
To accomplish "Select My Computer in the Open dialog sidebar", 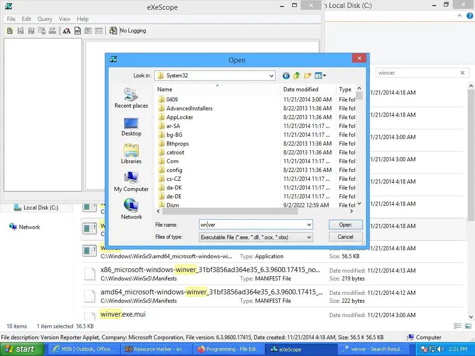I will (131, 182).
